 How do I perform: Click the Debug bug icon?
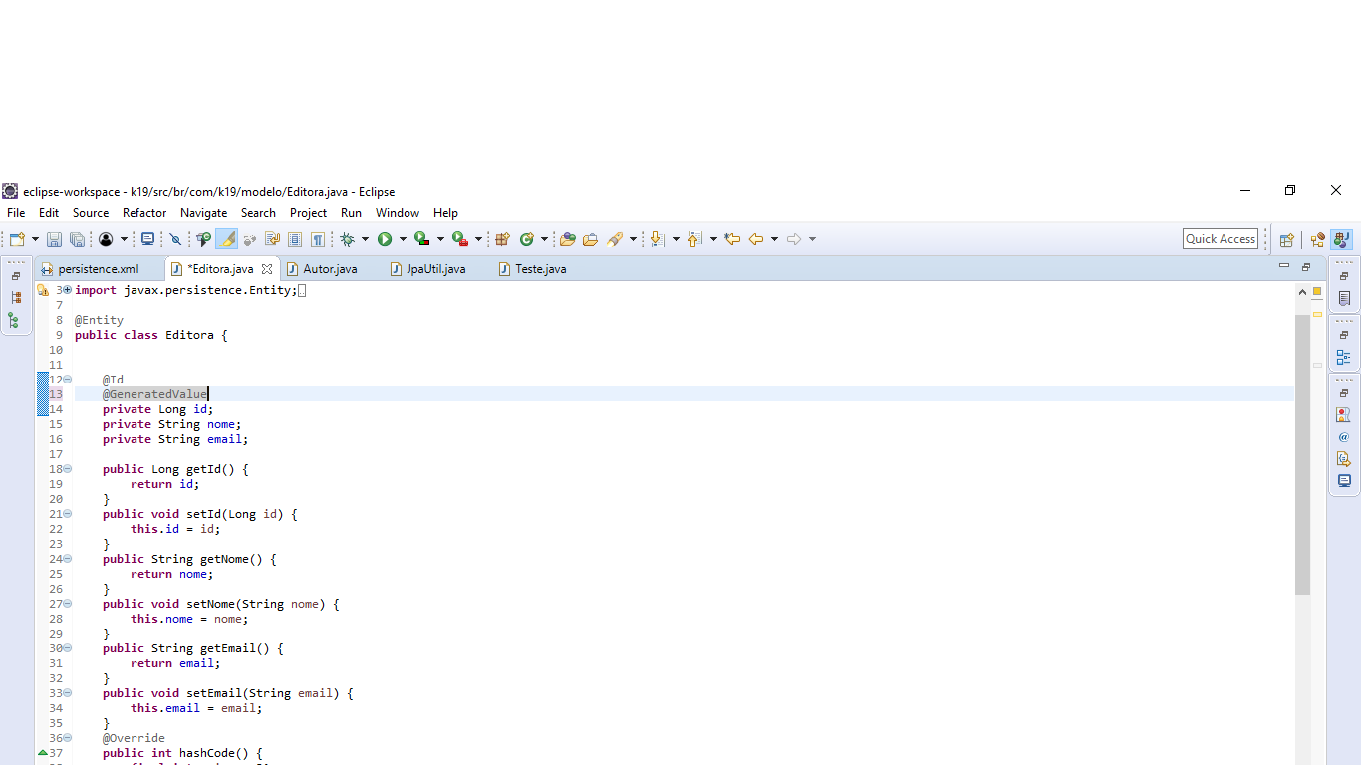(x=348, y=239)
